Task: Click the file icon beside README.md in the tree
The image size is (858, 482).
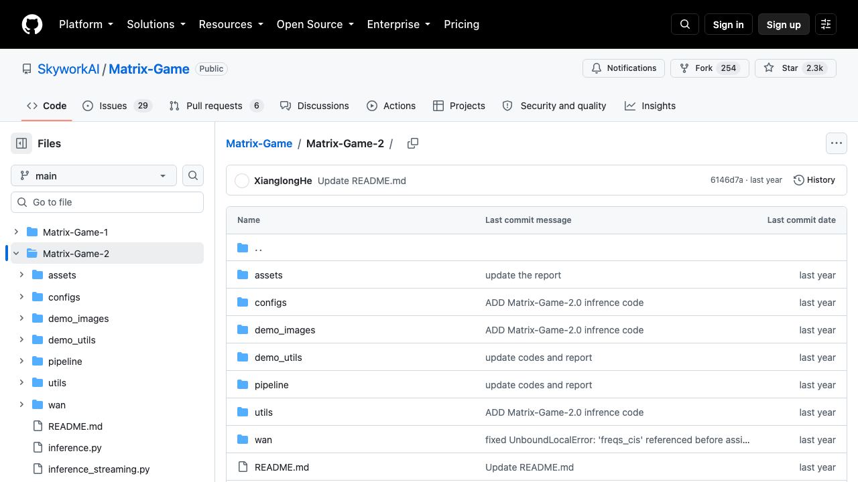Action: (38, 426)
